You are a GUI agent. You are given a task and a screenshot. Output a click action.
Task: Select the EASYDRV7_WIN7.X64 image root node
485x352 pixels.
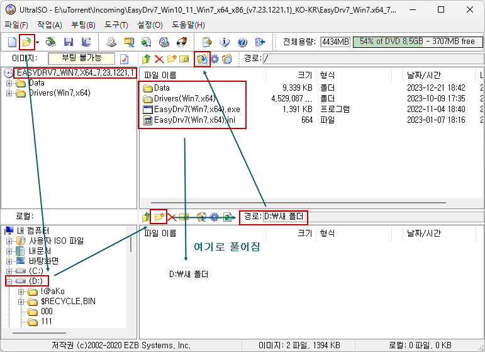point(75,73)
